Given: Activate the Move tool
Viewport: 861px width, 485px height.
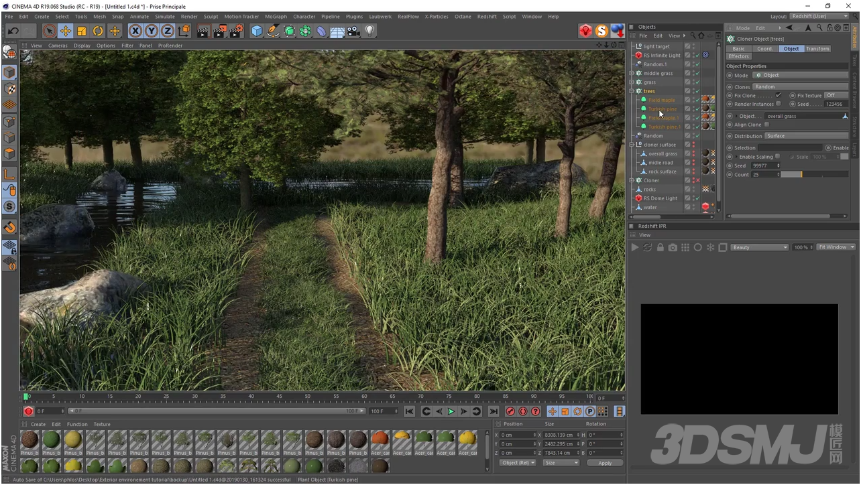Looking at the screenshot, I should coord(66,31).
